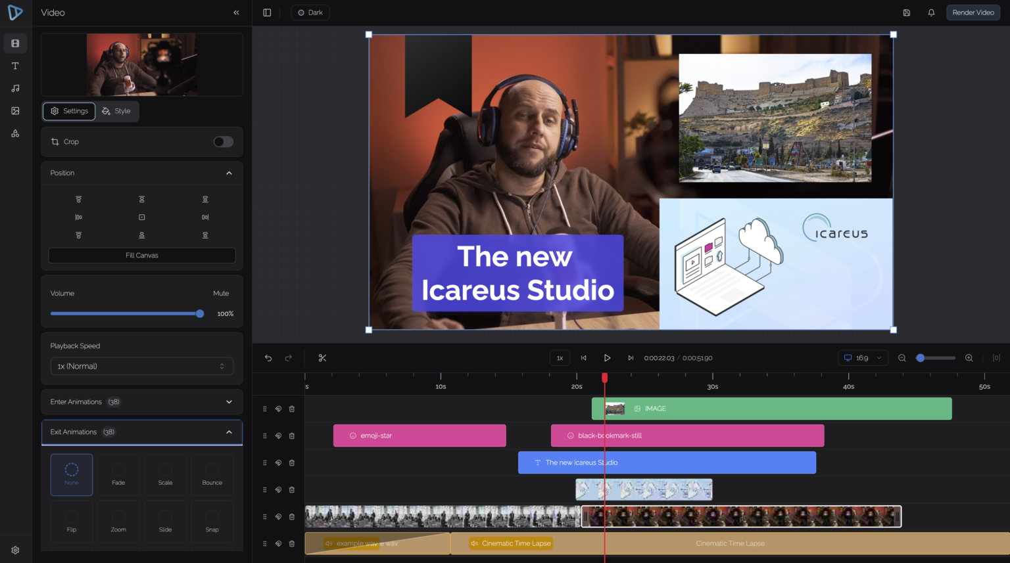
Task: Select the green IMAGE clip on timeline
Action: click(772, 409)
